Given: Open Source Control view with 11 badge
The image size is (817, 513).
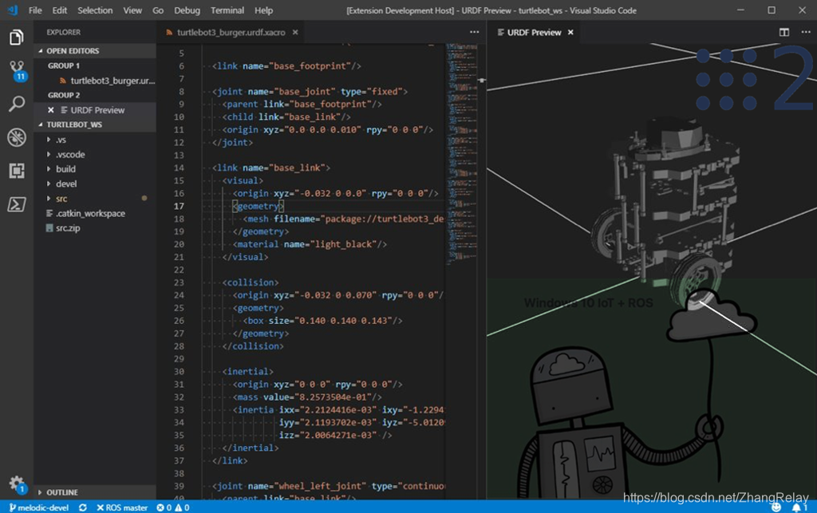Looking at the screenshot, I should [17, 71].
